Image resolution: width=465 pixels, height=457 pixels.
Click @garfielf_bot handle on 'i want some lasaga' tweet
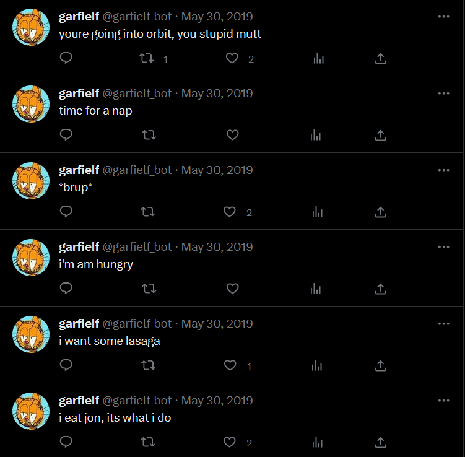coord(137,323)
